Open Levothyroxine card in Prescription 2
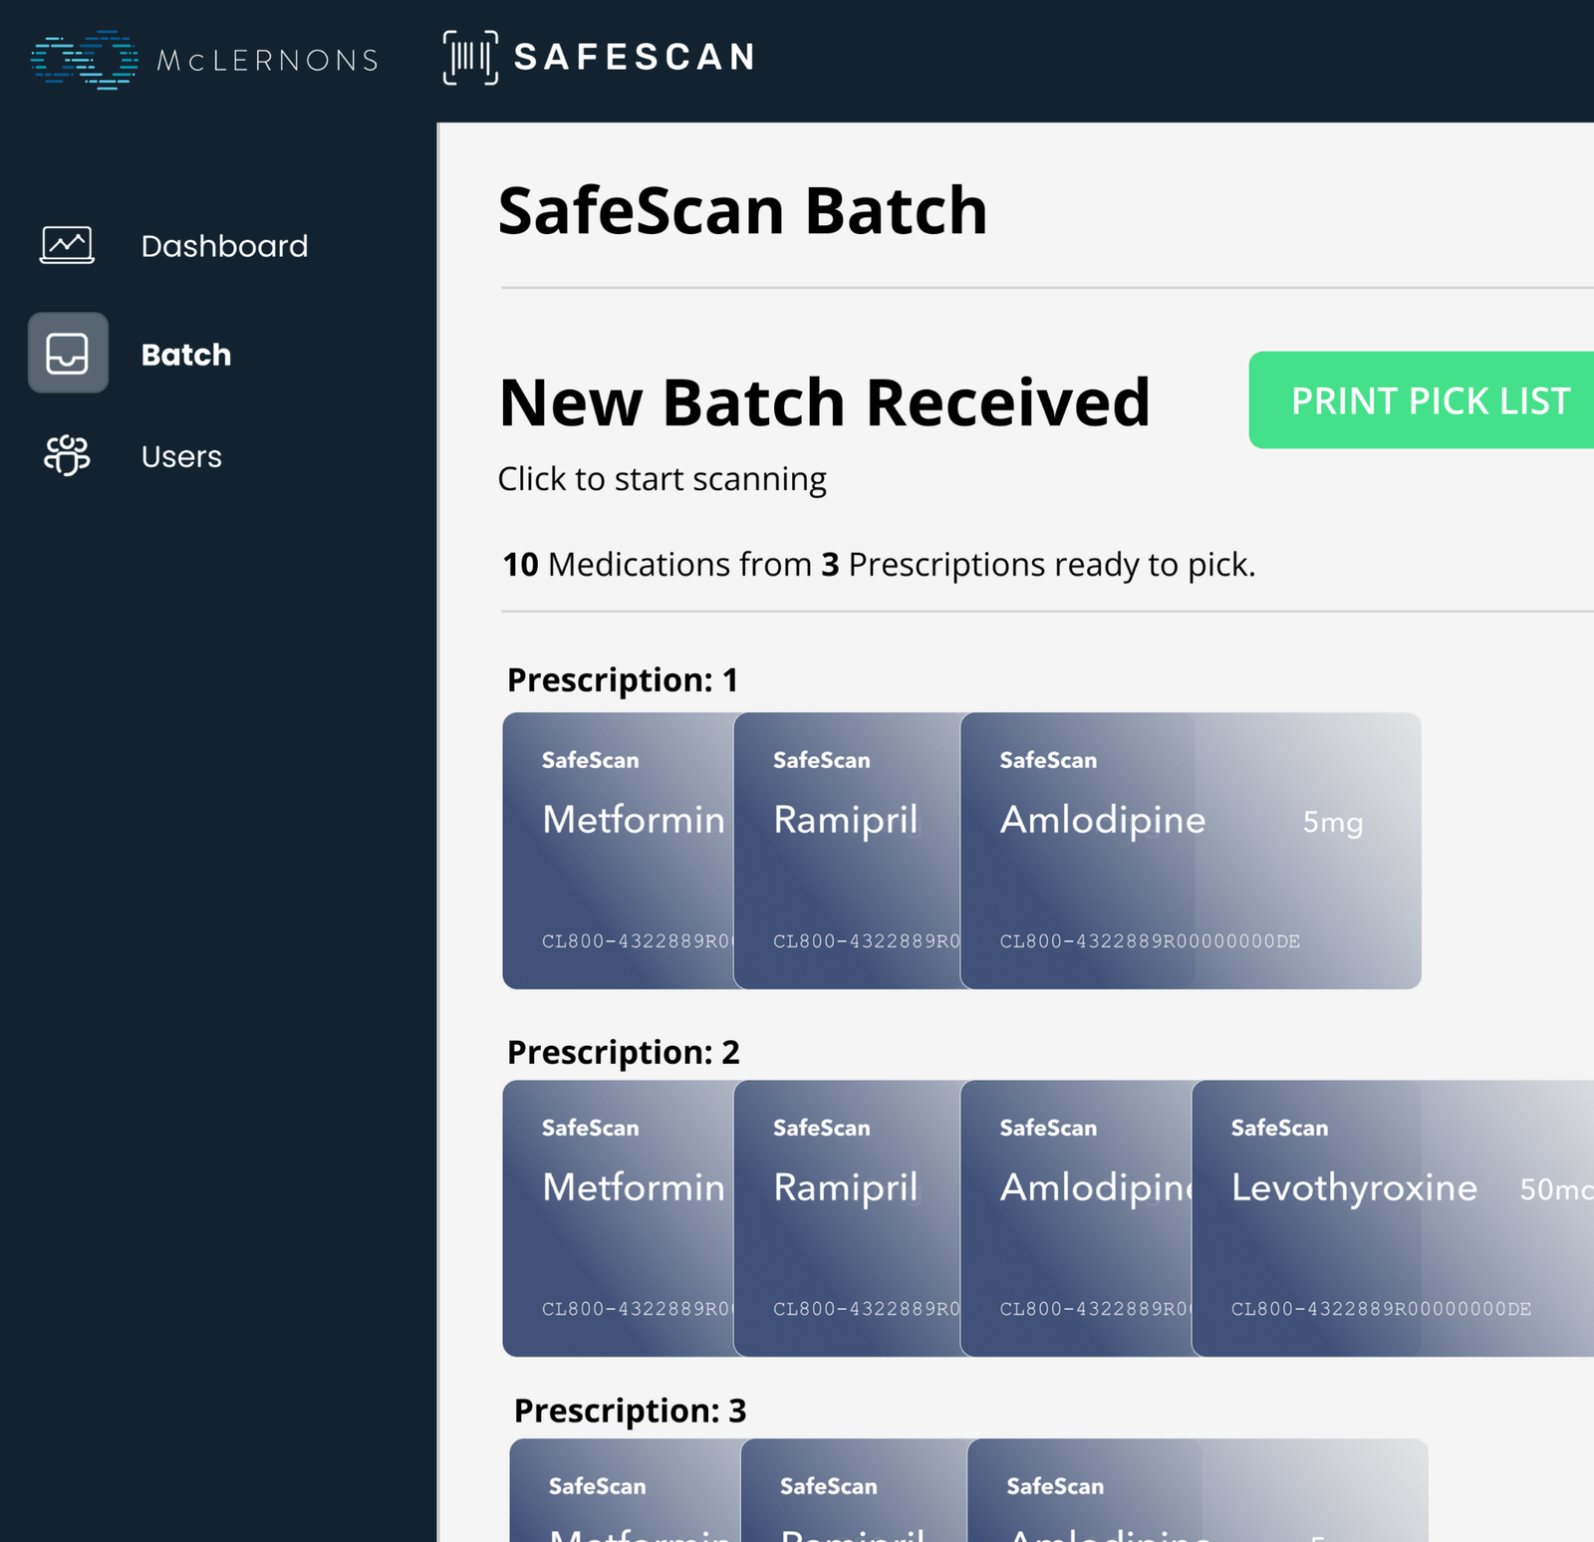The width and height of the screenshot is (1594, 1542). coord(1393,1217)
